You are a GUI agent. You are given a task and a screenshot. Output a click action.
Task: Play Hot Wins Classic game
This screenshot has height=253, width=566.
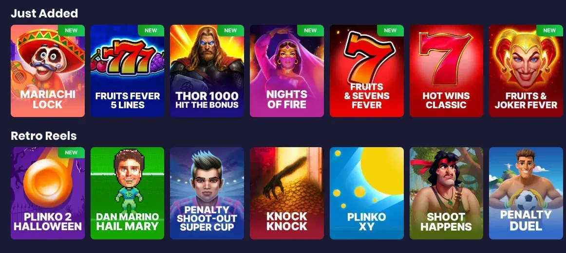(446, 71)
